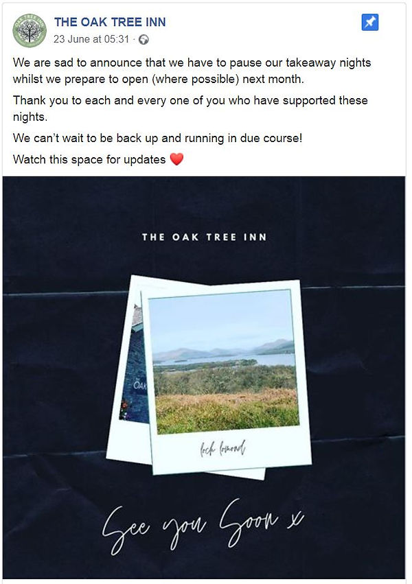Click "THE OAK TREE INN" heading inside image
This screenshot has width=412, height=584.
tap(204, 237)
